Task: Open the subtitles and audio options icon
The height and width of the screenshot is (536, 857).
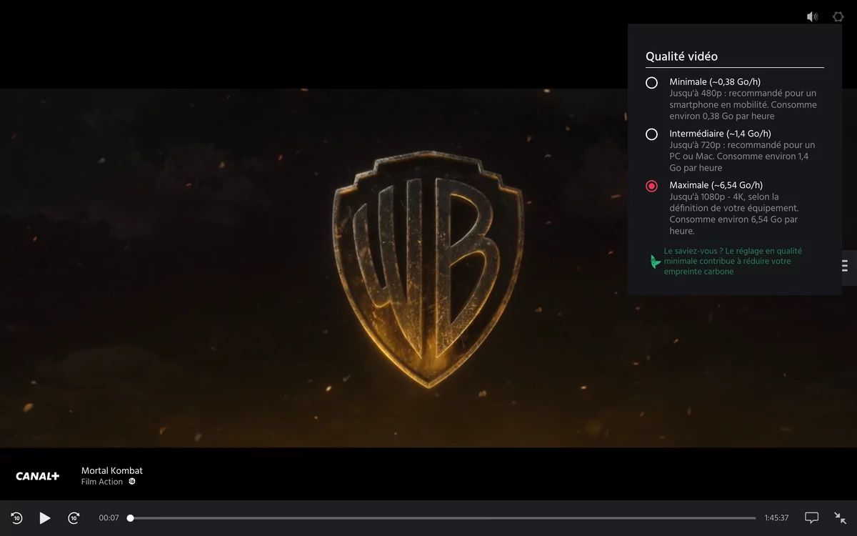Action: (811, 517)
